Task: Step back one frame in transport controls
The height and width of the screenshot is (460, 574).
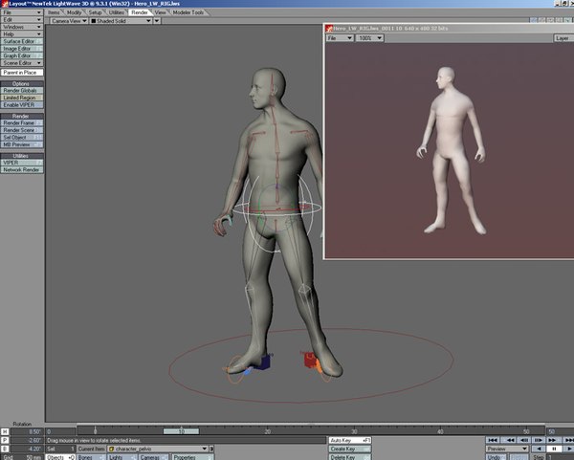Action: (524, 440)
